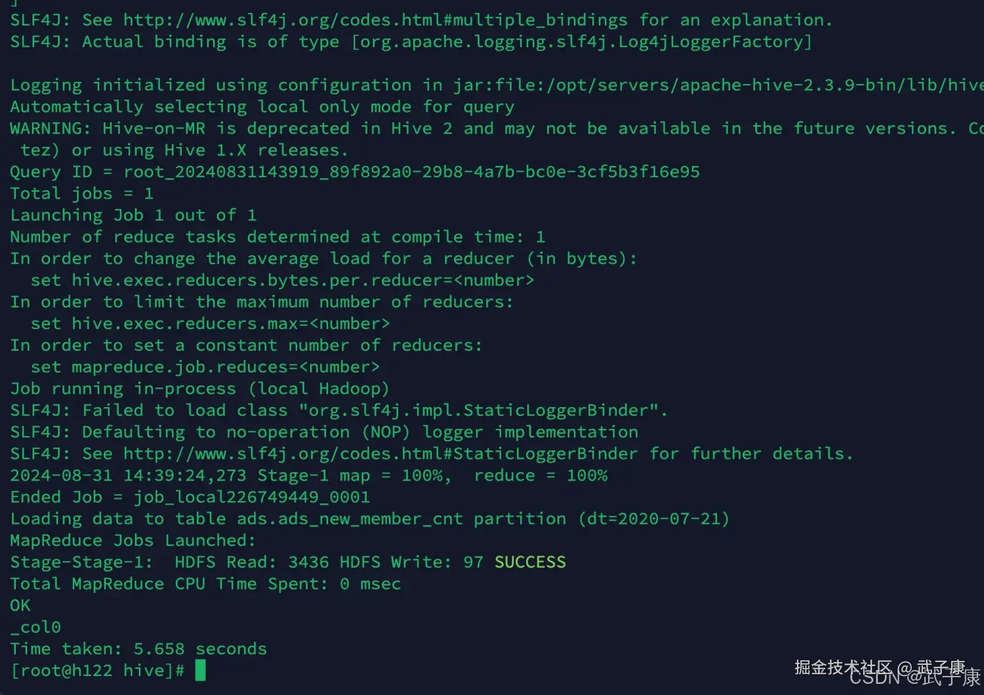Open the slf4j multiple_bindings URL

375,20
